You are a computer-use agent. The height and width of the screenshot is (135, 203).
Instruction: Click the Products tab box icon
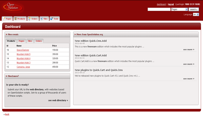tap(16, 19)
